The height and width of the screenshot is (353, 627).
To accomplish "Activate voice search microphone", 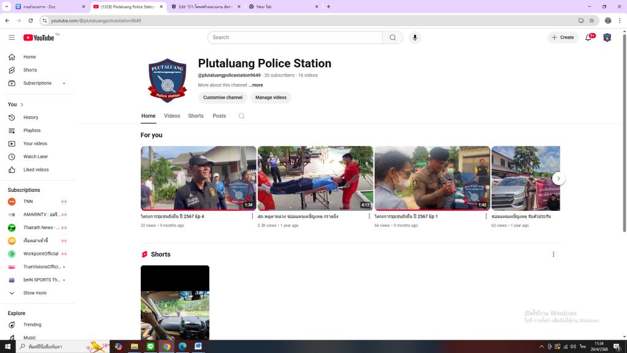I will pyautogui.click(x=415, y=37).
